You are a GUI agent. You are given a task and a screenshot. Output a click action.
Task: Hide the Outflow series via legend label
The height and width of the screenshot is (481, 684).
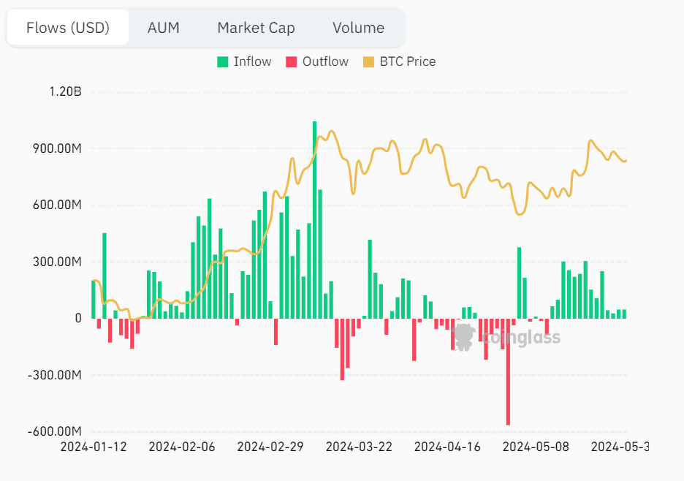pos(325,62)
